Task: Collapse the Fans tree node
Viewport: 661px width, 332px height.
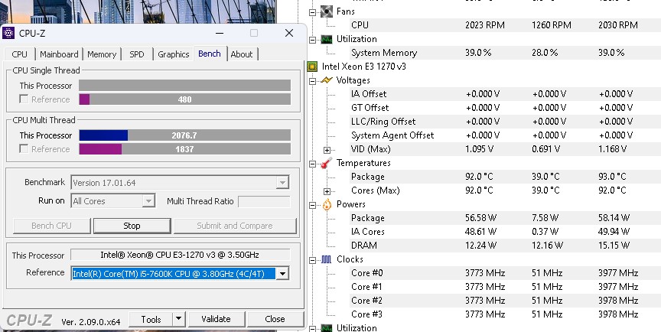Action: coord(313,11)
